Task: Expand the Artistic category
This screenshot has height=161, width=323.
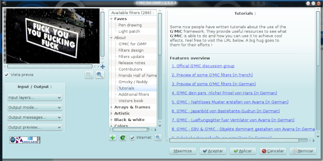Action: click(111, 113)
